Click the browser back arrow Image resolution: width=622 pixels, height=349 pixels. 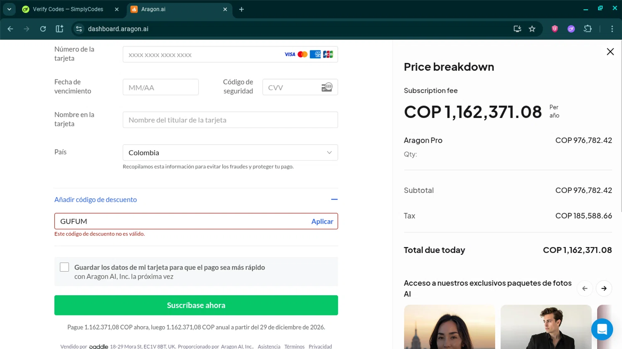[x=10, y=29]
